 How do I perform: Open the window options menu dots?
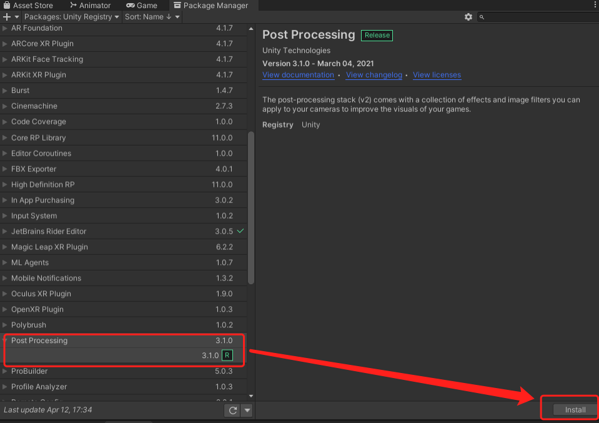pyautogui.click(x=595, y=5)
